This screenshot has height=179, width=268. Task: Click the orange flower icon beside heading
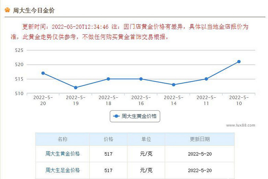[x=7, y=10]
